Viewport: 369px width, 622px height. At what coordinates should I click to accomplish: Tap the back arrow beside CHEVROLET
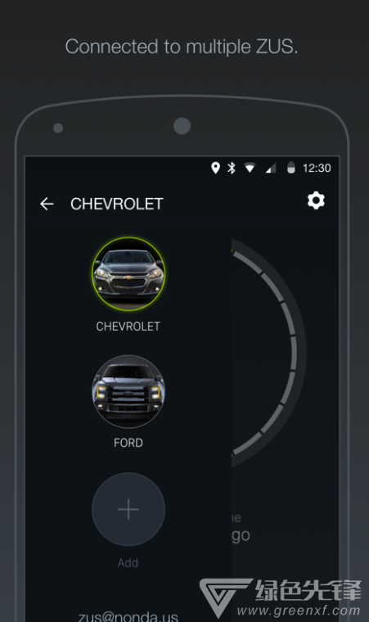[x=47, y=204]
